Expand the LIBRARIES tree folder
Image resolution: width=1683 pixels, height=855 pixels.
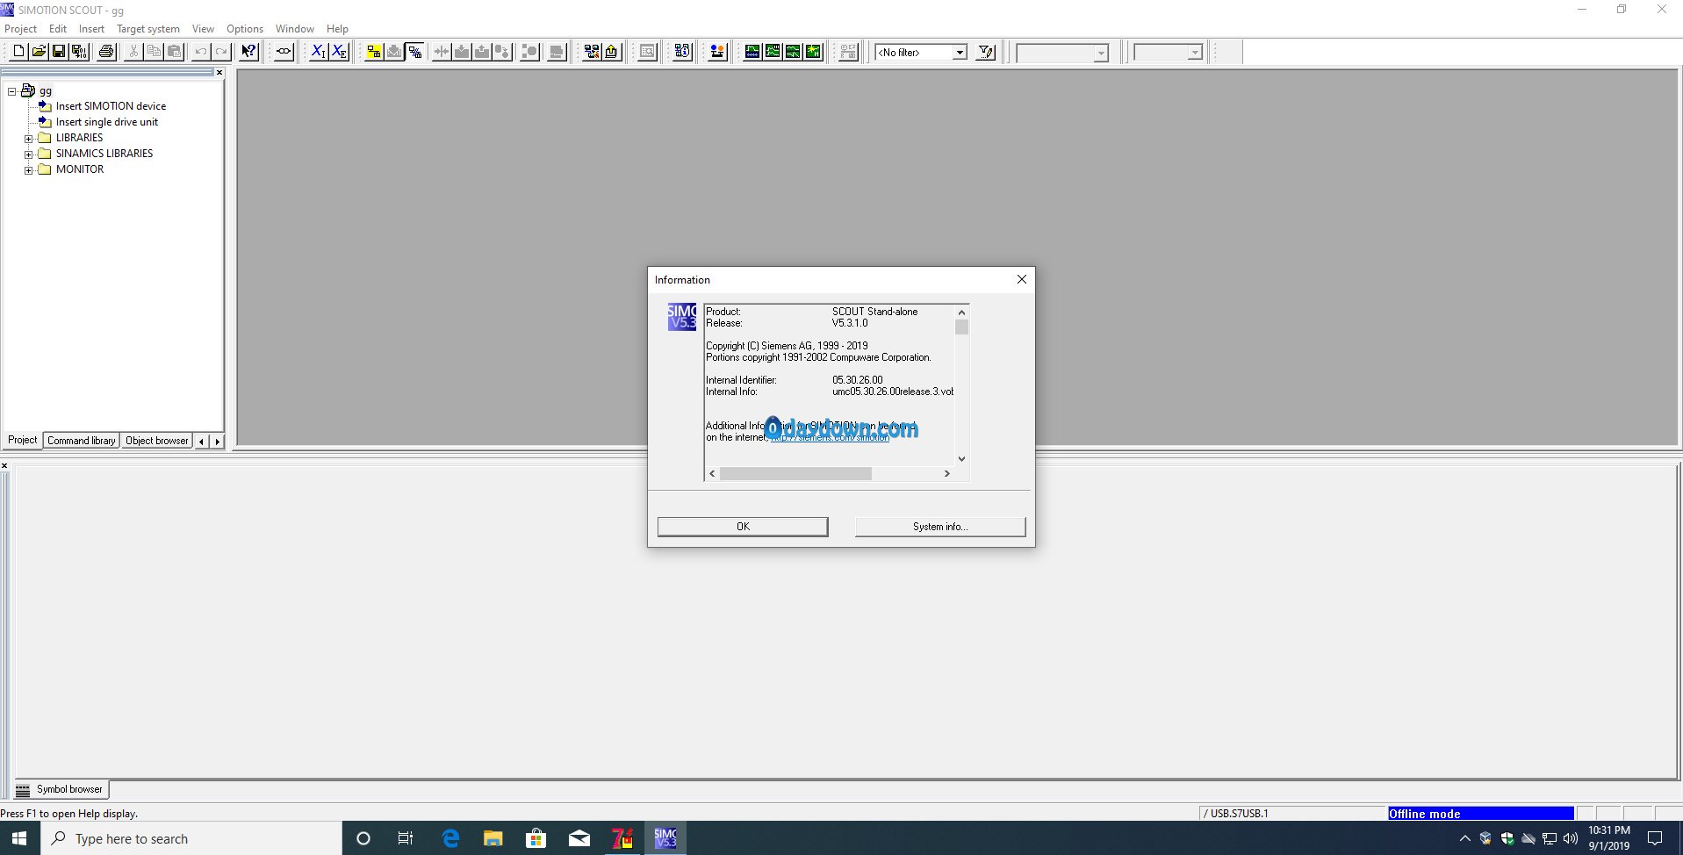[x=28, y=139]
